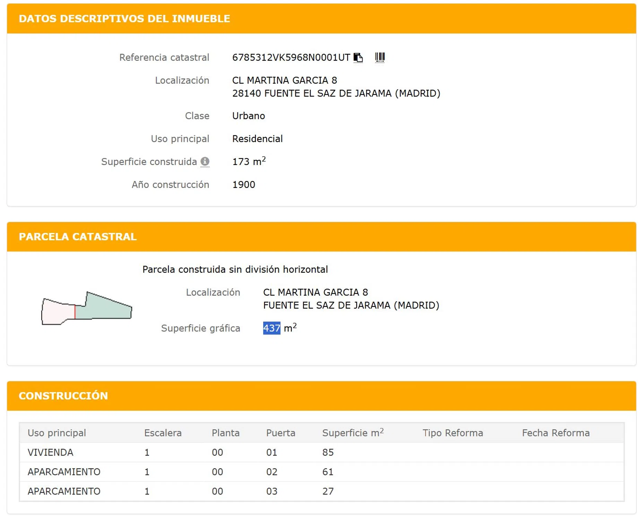641x520 pixels.
Task: Click the Superficie construida info icon
Action: (x=205, y=162)
